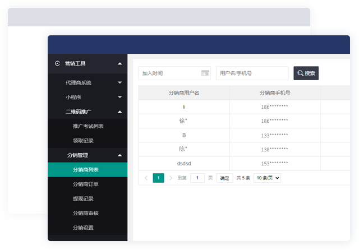The width and height of the screenshot is (359, 250).
Task: Select 领取记录 menu item
Action: [83, 141]
